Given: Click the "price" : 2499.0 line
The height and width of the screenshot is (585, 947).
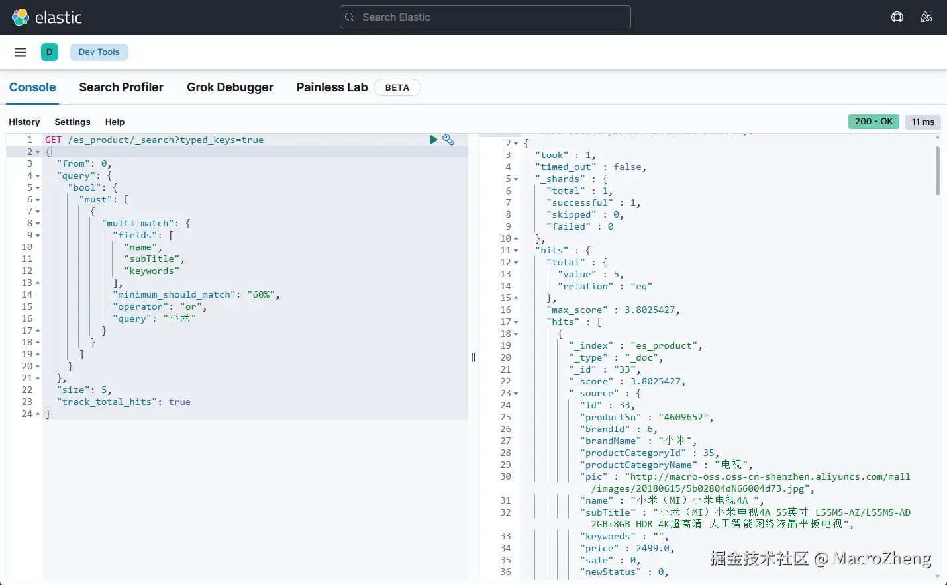Looking at the screenshot, I should (627, 549).
